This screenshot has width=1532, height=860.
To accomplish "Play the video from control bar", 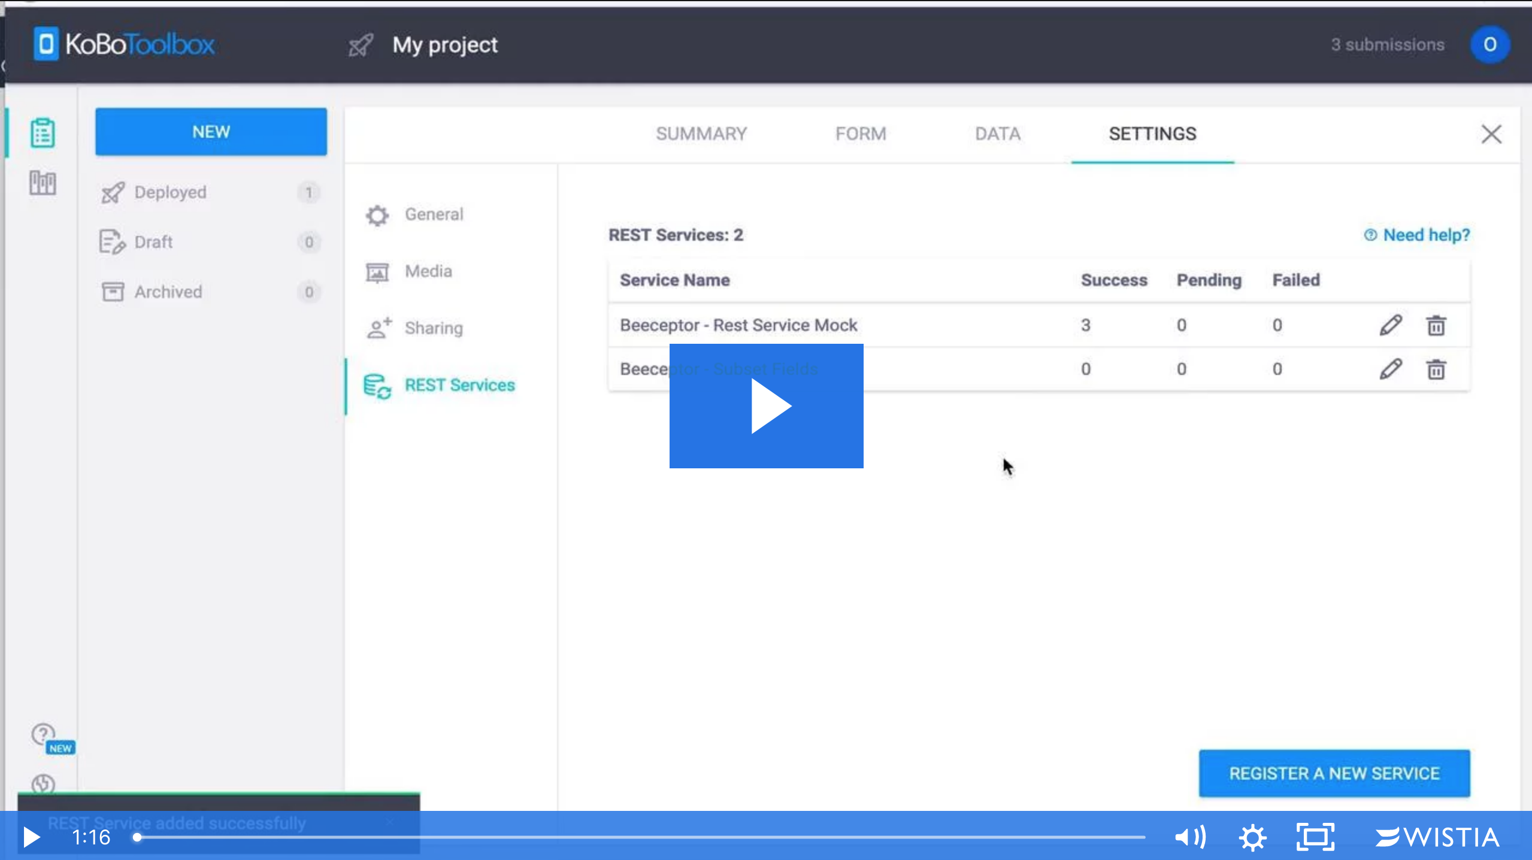I will pos(31,837).
